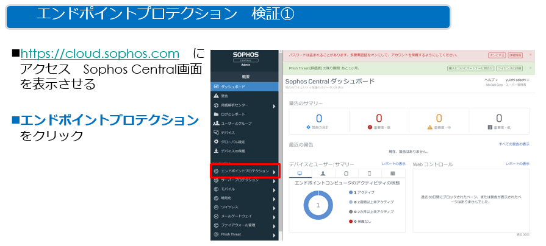The image size is (546, 246).
Task: Click the 詳細情報 button in red banner
Action: 515,55
